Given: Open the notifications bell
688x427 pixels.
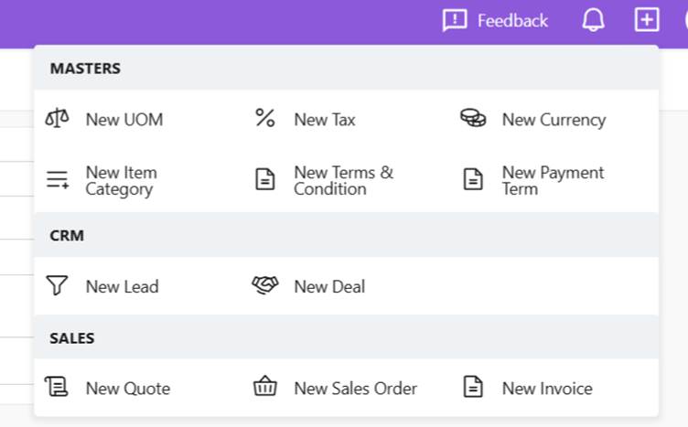Looking at the screenshot, I should [x=593, y=20].
